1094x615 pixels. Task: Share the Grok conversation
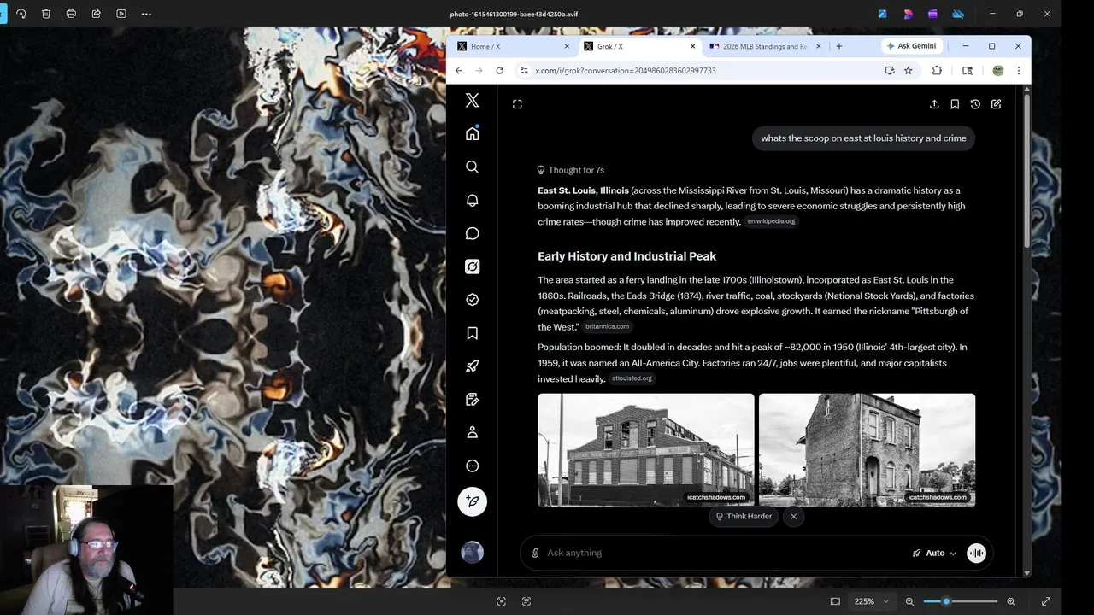[x=934, y=104]
